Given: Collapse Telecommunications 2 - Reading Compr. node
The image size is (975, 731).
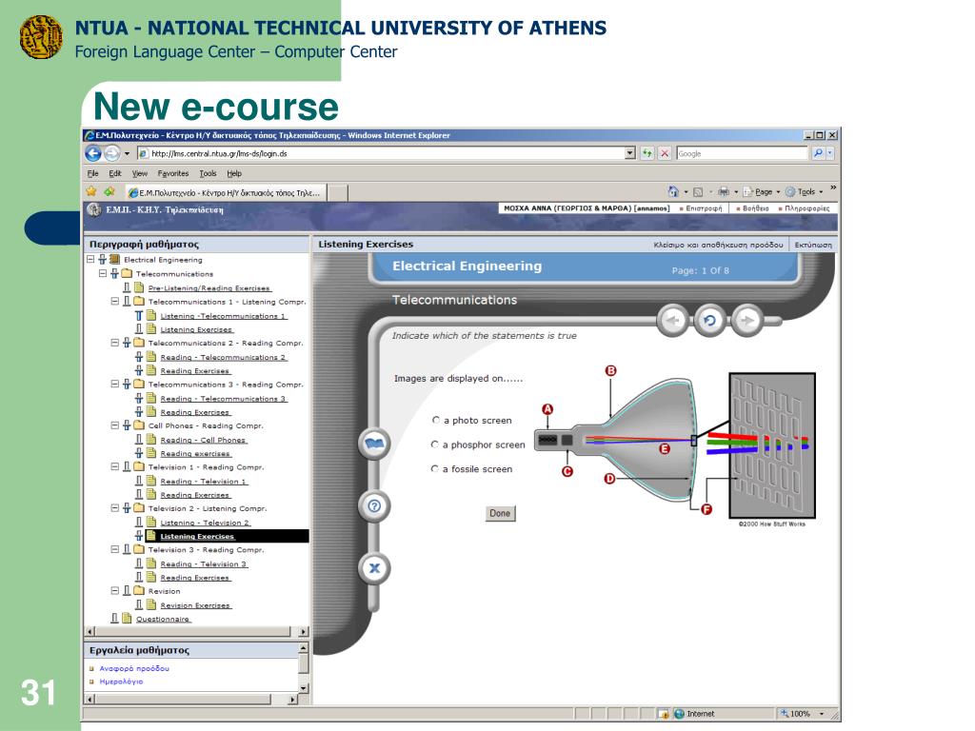Looking at the screenshot, I should click(115, 343).
